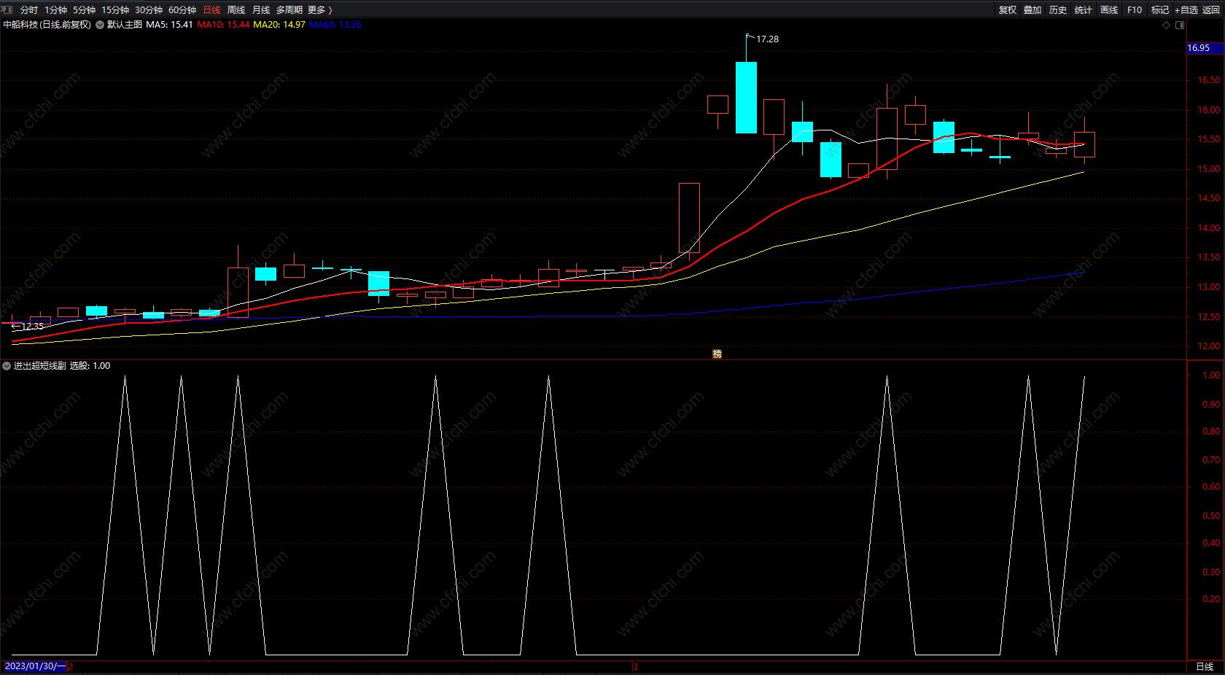Select the 30分钟 period tab
This screenshot has height=675, width=1225.
click(x=149, y=9)
